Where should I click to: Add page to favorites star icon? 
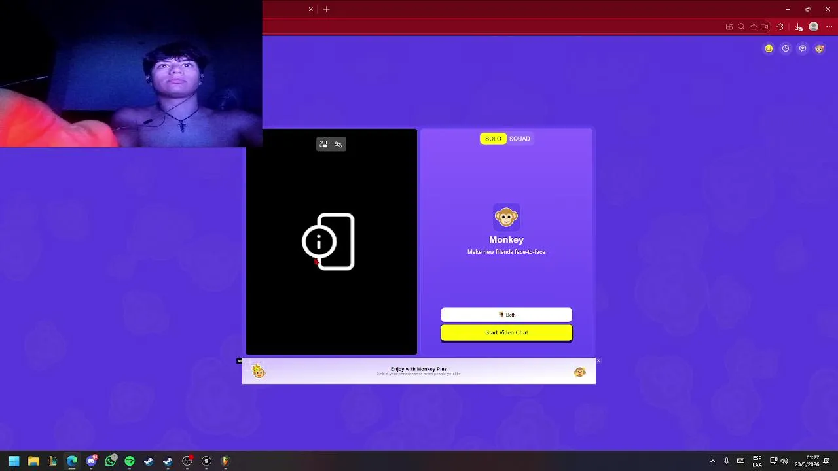click(x=754, y=27)
